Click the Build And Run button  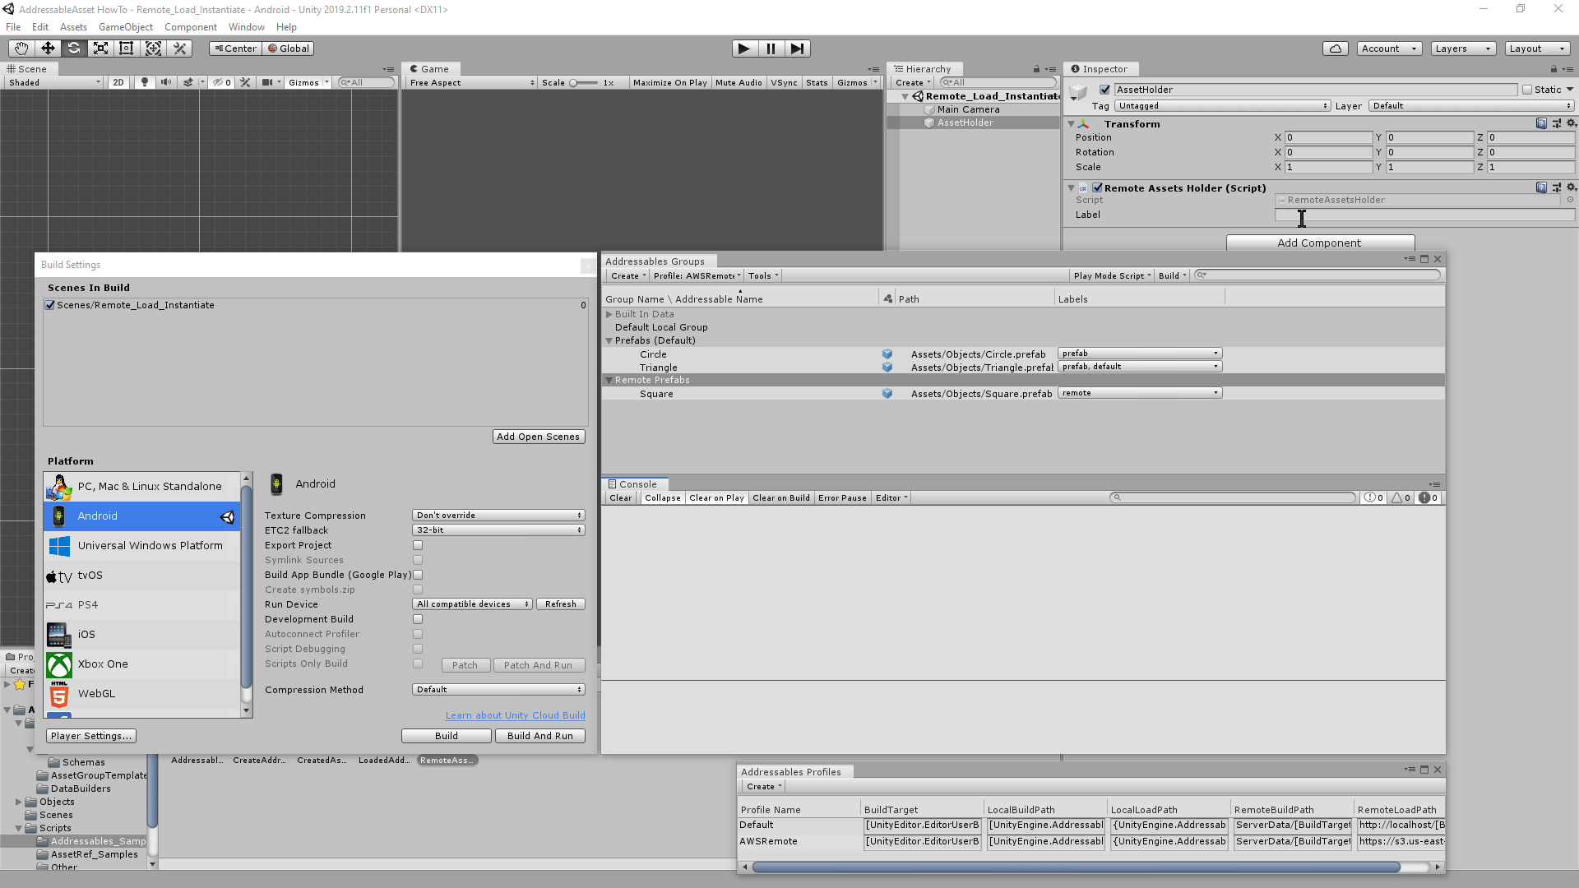(x=539, y=736)
